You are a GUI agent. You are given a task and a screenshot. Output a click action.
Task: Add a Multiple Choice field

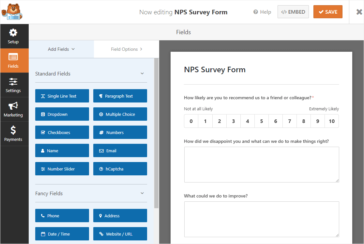pyautogui.click(x=120, y=114)
